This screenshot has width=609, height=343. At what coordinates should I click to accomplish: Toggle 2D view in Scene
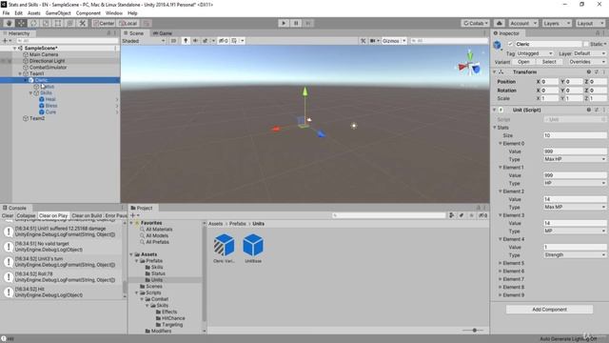[x=173, y=41]
